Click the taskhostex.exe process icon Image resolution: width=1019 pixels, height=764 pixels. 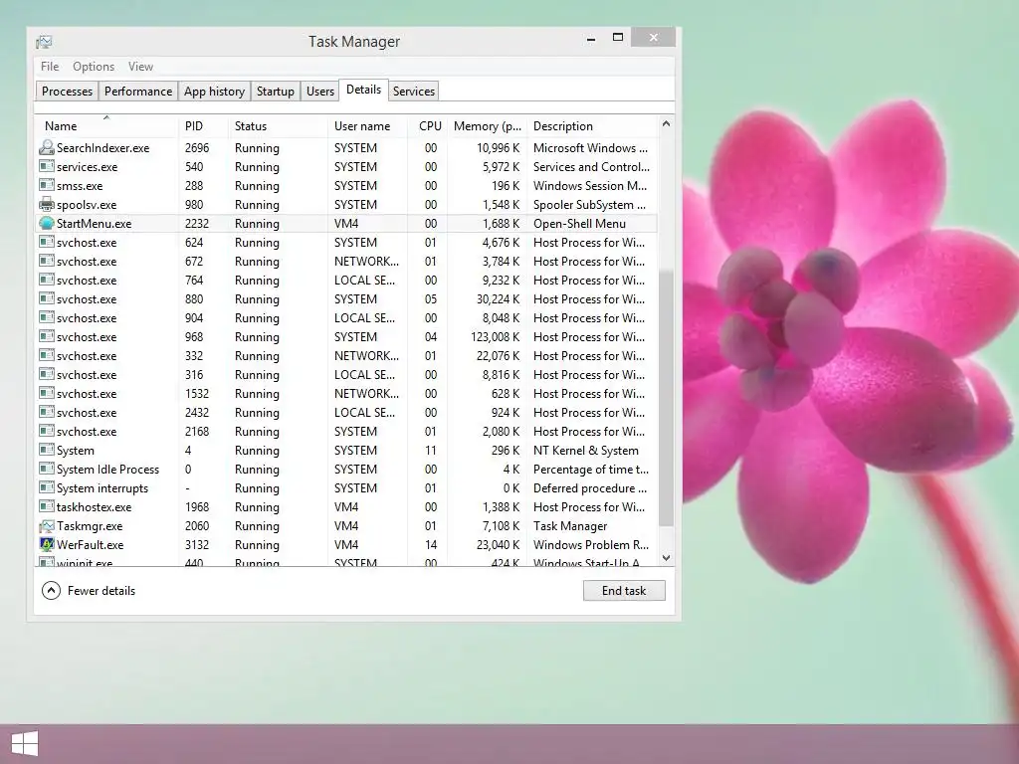coord(47,506)
